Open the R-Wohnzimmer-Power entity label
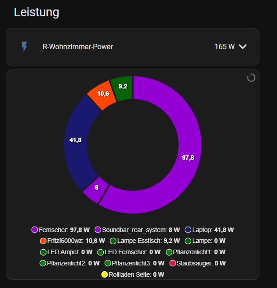Image resolution: width=277 pixels, height=288 pixels. pos(78,46)
